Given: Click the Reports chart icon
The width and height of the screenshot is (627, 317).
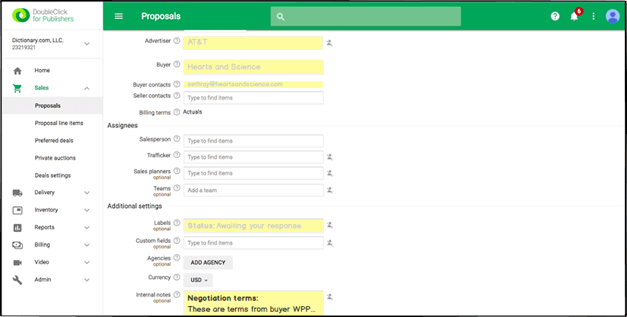Looking at the screenshot, I should 17,228.
